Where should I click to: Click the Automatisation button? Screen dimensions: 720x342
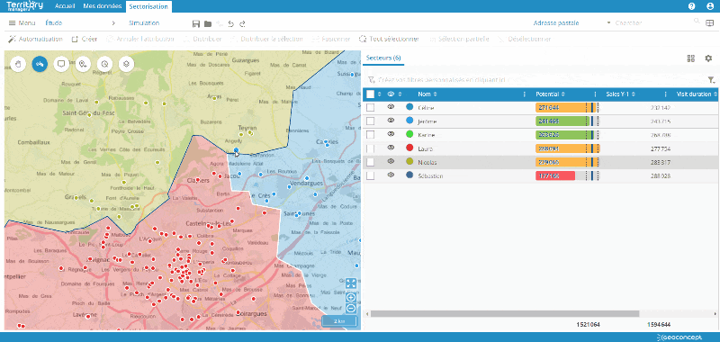click(35, 39)
